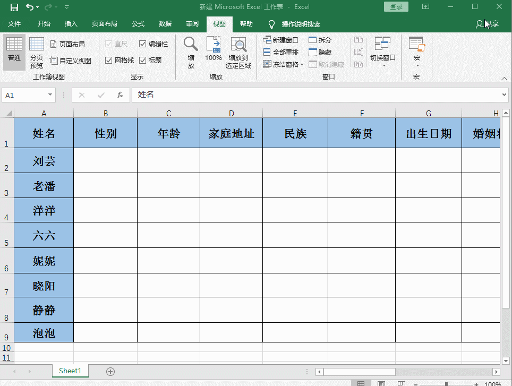Switch to the 开始 ribbon tab
This screenshot has width=512, height=386.
point(43,24)
